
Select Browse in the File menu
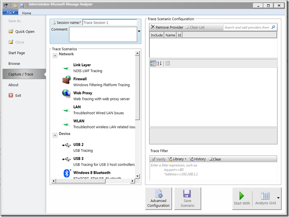[x=14, y=64]
